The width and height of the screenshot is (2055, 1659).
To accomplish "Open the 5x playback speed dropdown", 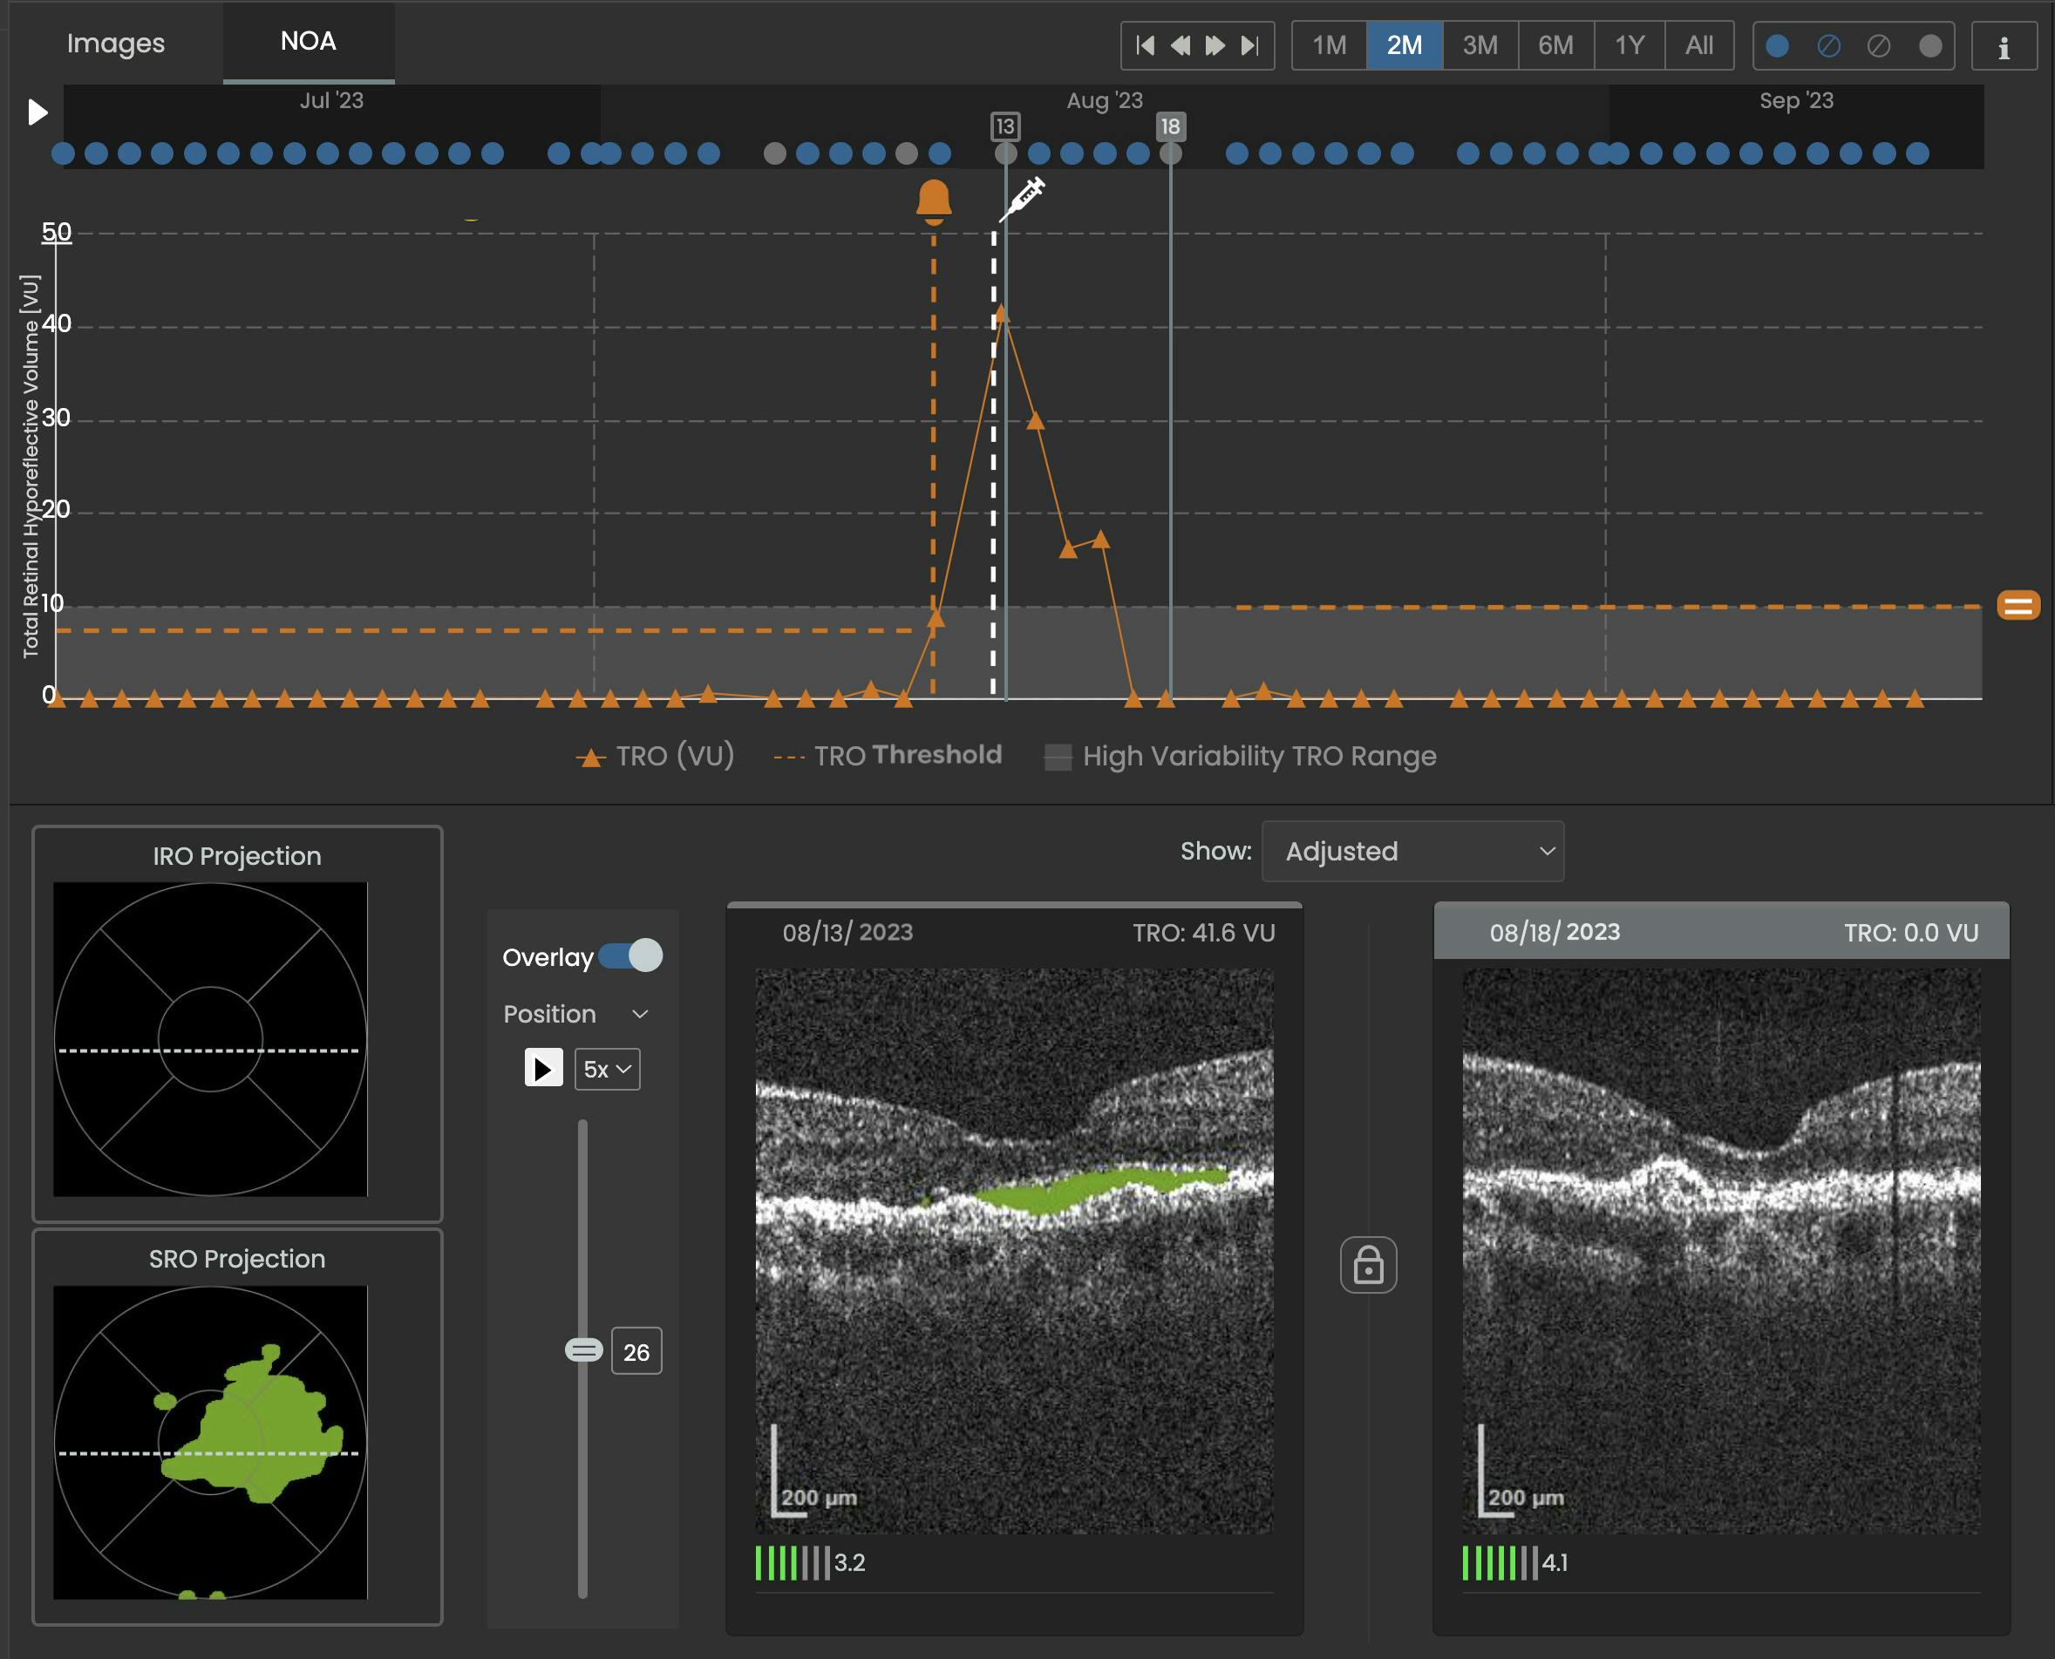I will (x=608, y=1070).
